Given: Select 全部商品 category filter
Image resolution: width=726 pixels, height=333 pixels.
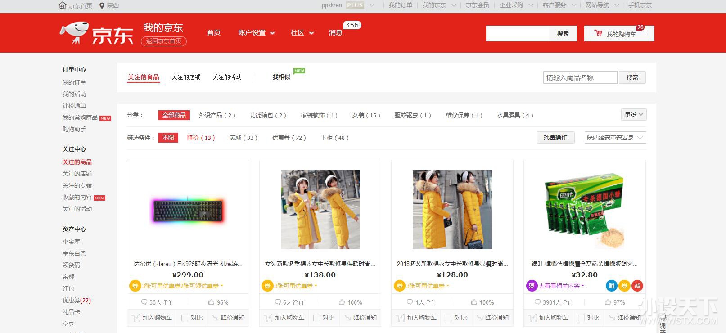Looking at the screenshot, I should point(174,115).
